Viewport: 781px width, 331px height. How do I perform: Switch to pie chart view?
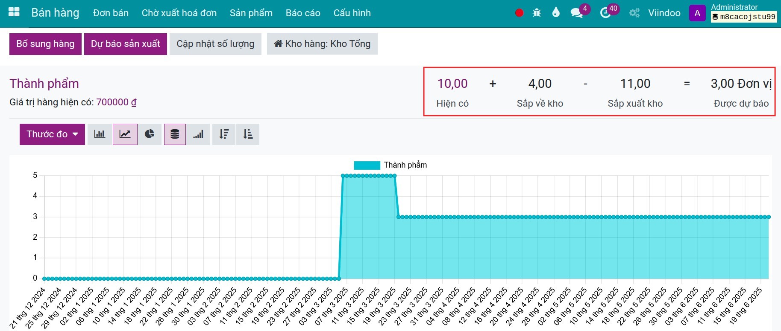[150, 134]
